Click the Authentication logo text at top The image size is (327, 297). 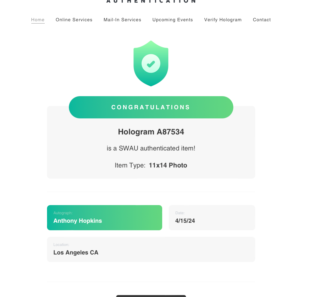[x=151, y=1]
